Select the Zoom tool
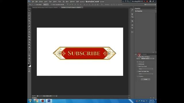The width and height of the screenshot is (184, 103). 29,61
